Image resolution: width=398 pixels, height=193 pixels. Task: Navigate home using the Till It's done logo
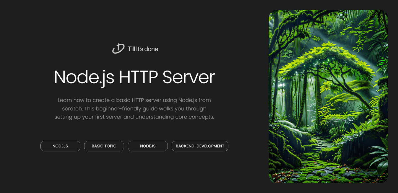click(x=135, y=49)
